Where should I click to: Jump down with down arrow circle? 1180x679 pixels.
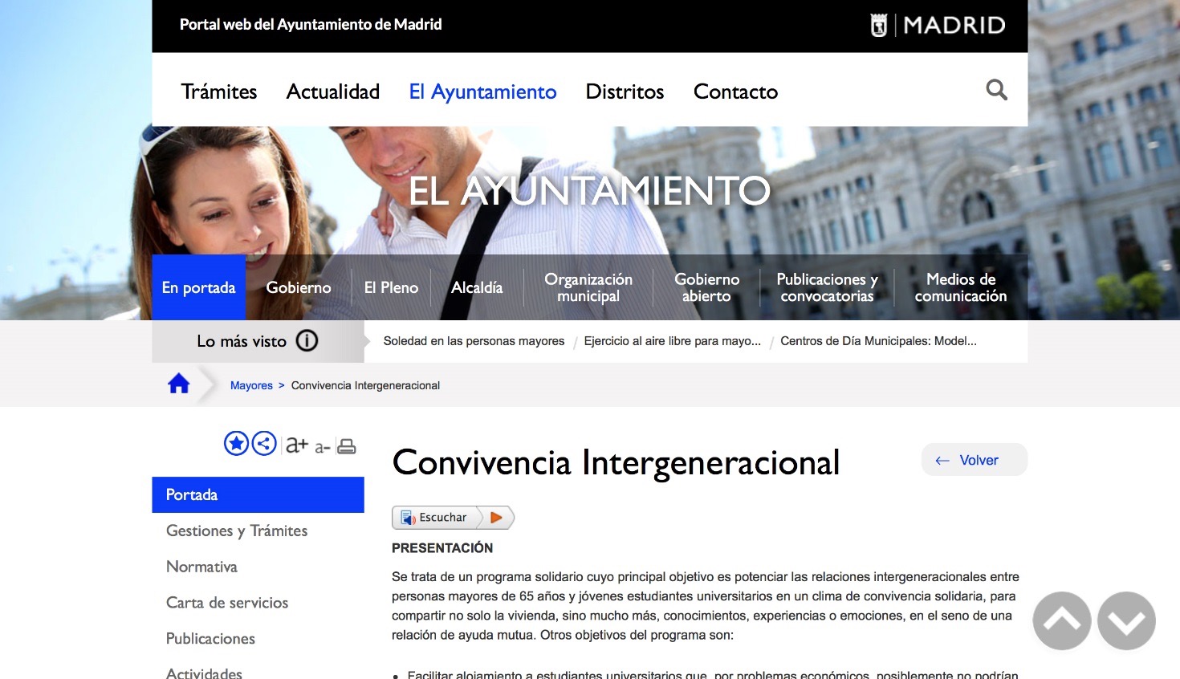click(1126, 620)
